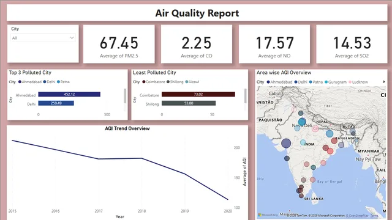Click Ahmedabad legend dot in map legend
Image resolution: width=392 pixels, height=220 pixels.
pos(268,82)
